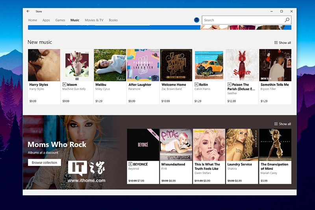Viewport: 315px width, 210px height.
Task: Click the Mariah Carey artist name
Action: [269, 173]
